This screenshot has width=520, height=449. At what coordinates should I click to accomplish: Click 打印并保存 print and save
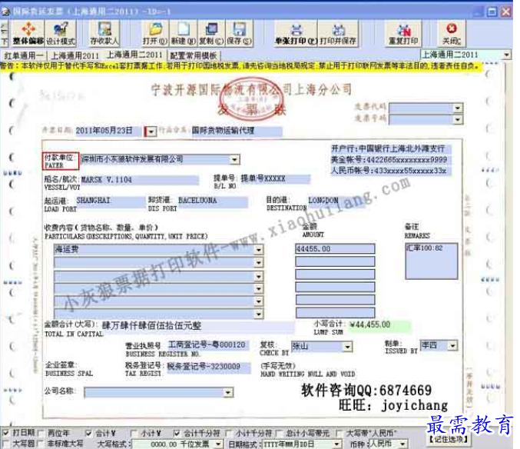338,33
